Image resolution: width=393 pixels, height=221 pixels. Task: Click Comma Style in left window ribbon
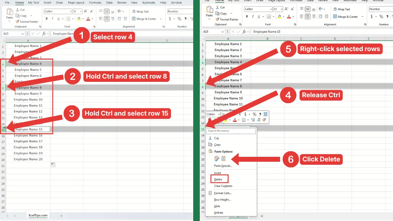tap(186, 19)
